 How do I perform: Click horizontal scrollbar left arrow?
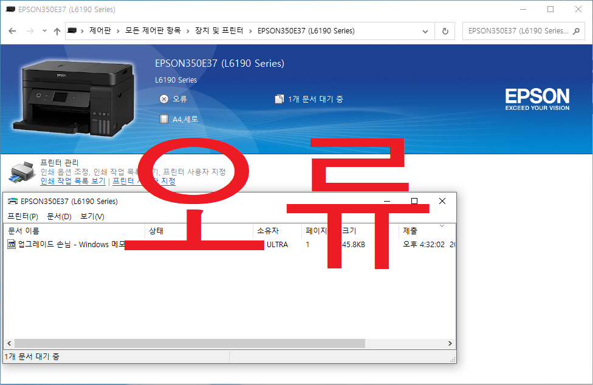(x=9, y=344)
